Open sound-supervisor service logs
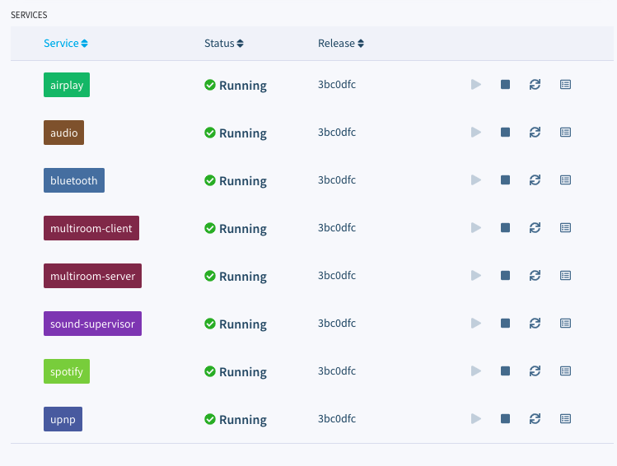The height and width of the screenshot is (466, 617). (565, 324)
